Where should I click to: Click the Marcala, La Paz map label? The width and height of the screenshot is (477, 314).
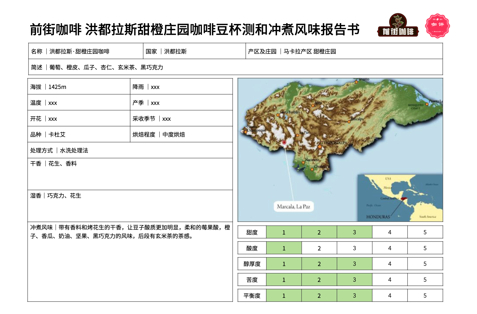293,207
